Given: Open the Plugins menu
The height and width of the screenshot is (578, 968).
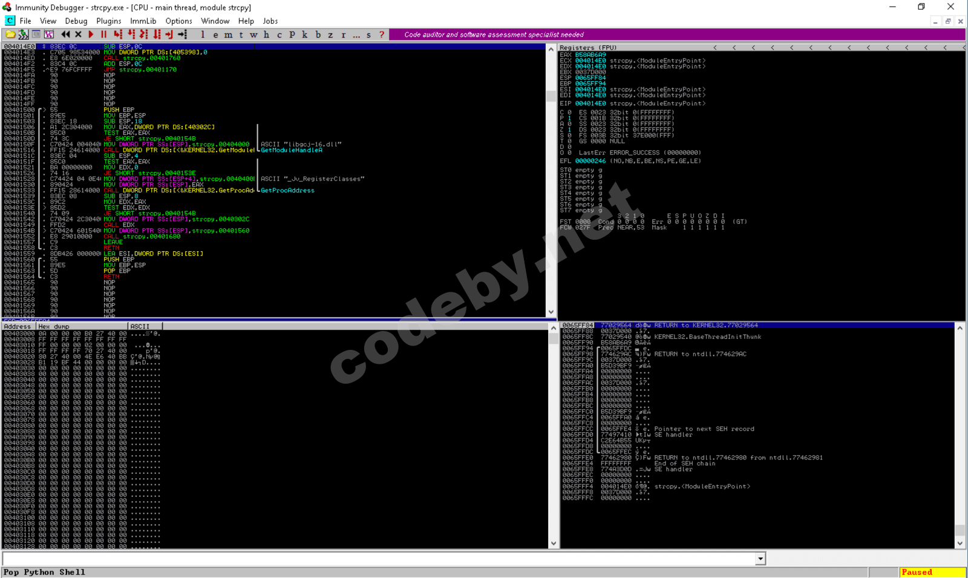Looking at the screenshot, I should [109, 21].
